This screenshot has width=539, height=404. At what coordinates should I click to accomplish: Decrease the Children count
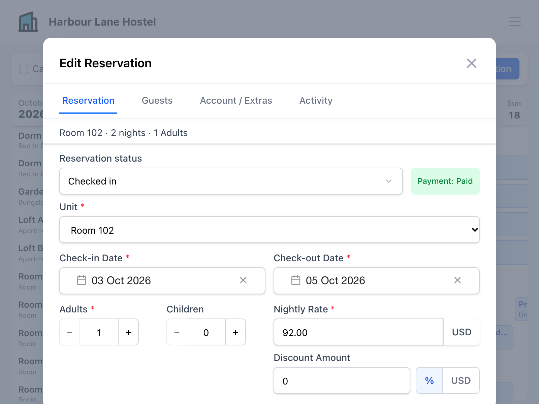[177, 332]
